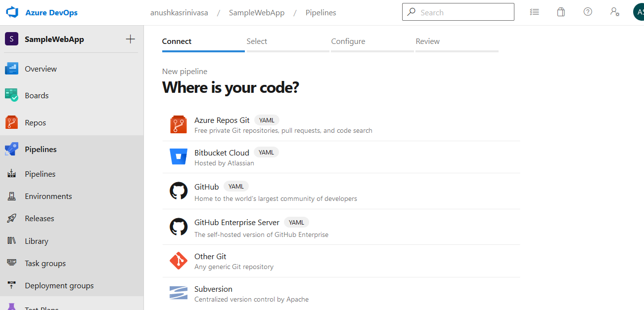Click the search magnifier icon
This screenshot has width=644, height=310.
pyautogui.click(x=412, y=12)
